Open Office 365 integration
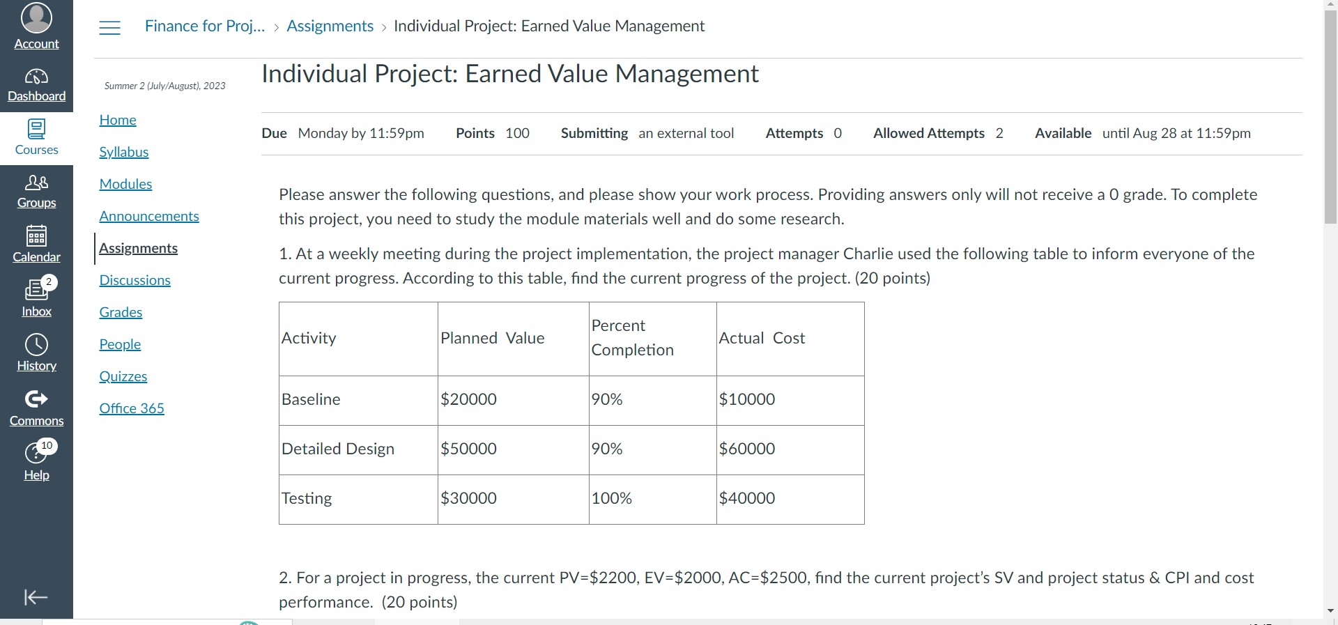The image size is (1338, 625). point(131,408)
